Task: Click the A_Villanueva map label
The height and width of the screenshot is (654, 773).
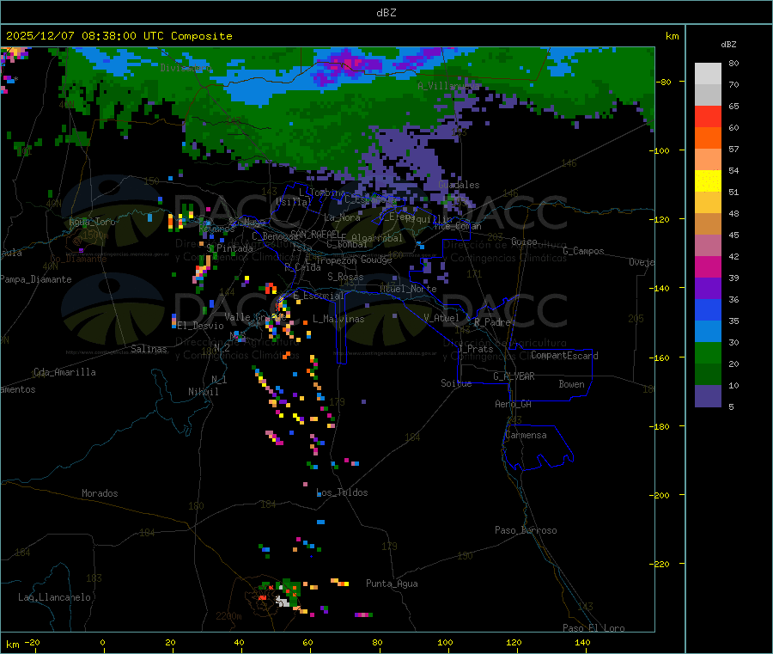Action: [448, 86]
